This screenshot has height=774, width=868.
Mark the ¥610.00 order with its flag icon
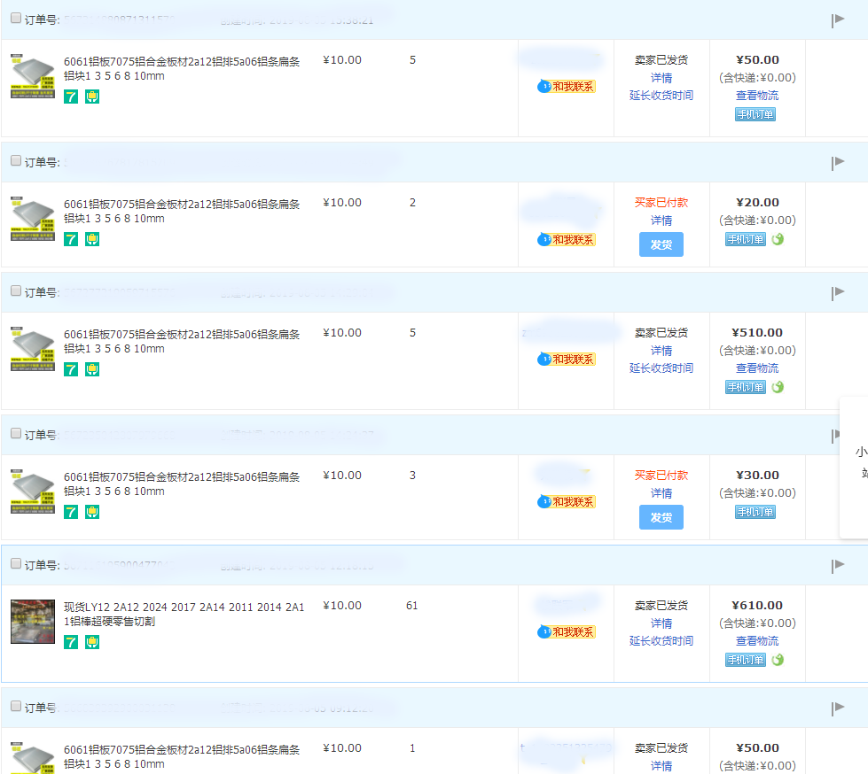click(x=837, y=566)
